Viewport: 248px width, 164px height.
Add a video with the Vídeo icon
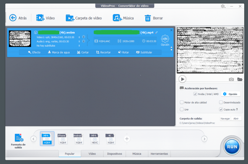40,18
